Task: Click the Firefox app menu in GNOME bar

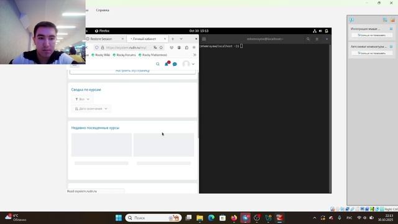Action: click(102, 30)
